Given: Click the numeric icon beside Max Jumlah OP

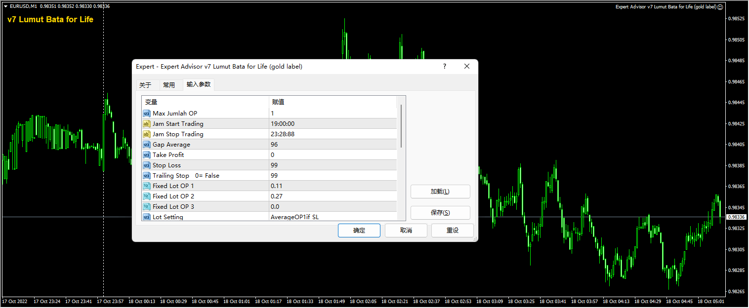Looking at the screenshot, I should (x=146, y=113).
